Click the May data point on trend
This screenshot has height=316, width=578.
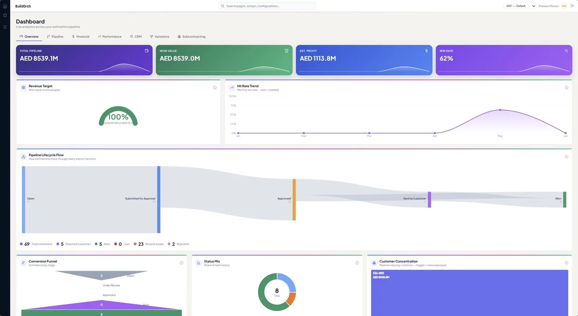[500, 110]
